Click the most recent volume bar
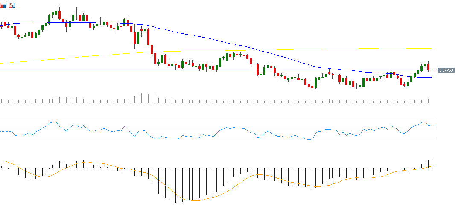The height and width of the screenshot is (215, 455). point(429,100)
